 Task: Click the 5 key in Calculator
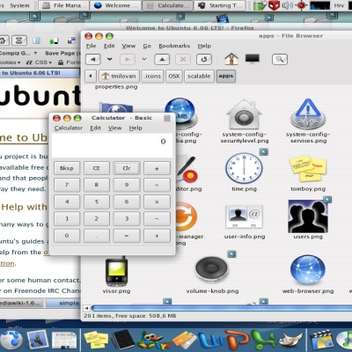[x=97, y=202]
